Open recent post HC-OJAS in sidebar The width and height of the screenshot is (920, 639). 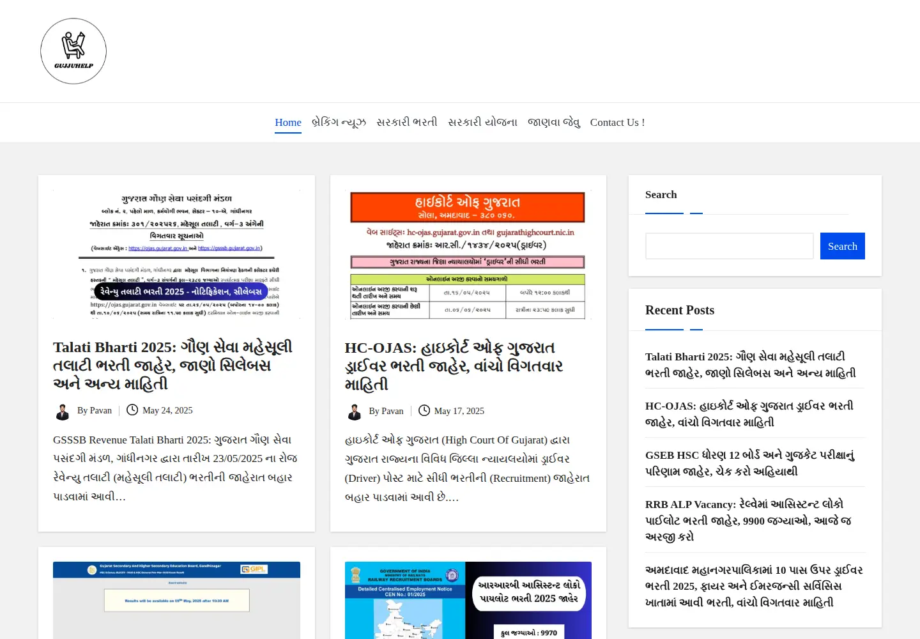[x=749, y=414]
